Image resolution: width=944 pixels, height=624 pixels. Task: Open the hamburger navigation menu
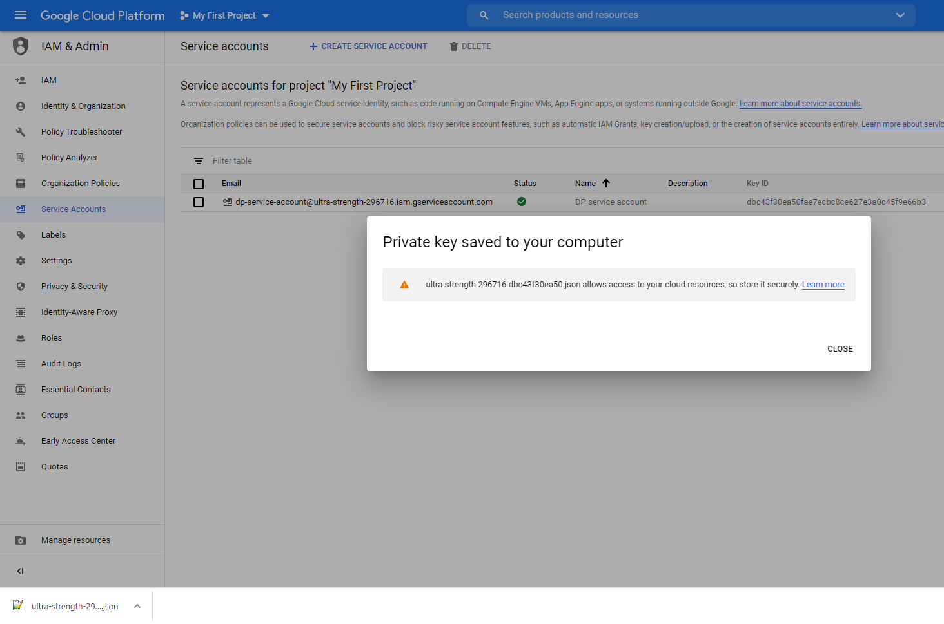pyautogui.click(x=21, y=15)
